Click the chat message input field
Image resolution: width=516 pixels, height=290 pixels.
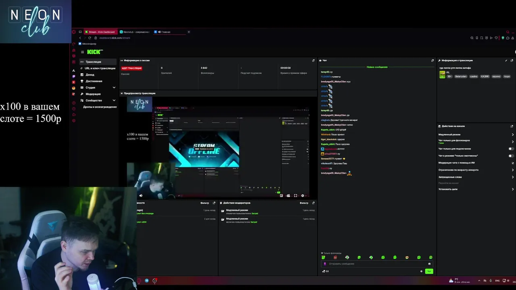point(376,264)
